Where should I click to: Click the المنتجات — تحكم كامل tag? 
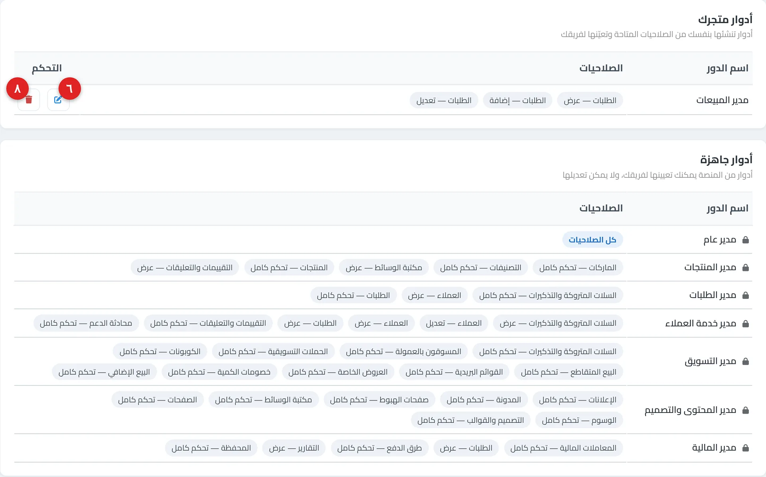click(289, 267)
